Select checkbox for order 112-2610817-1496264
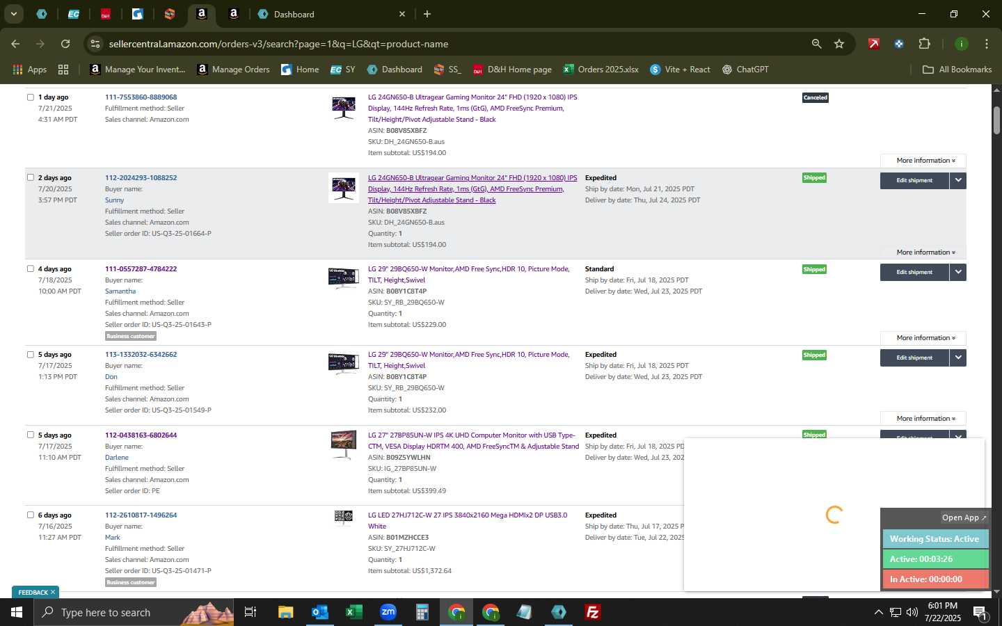 (30, 515)
